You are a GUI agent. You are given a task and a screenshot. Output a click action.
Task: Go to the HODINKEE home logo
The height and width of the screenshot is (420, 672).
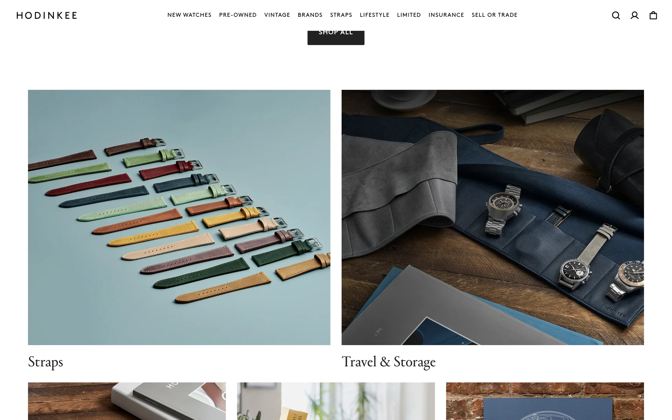click(47, 15)
